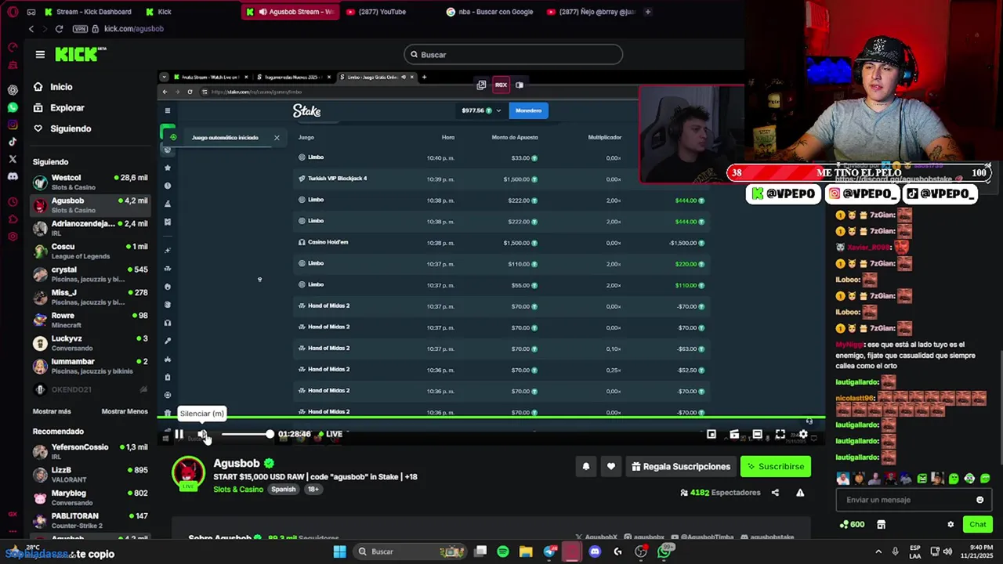
Task: Open the Slots & Casino category link
Action: pyautogui.click(x=238, y=489)
